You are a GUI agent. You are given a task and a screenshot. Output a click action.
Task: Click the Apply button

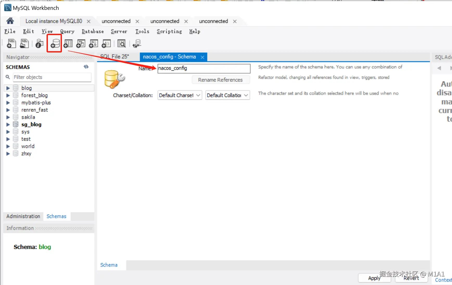click(x=374, y=278)
